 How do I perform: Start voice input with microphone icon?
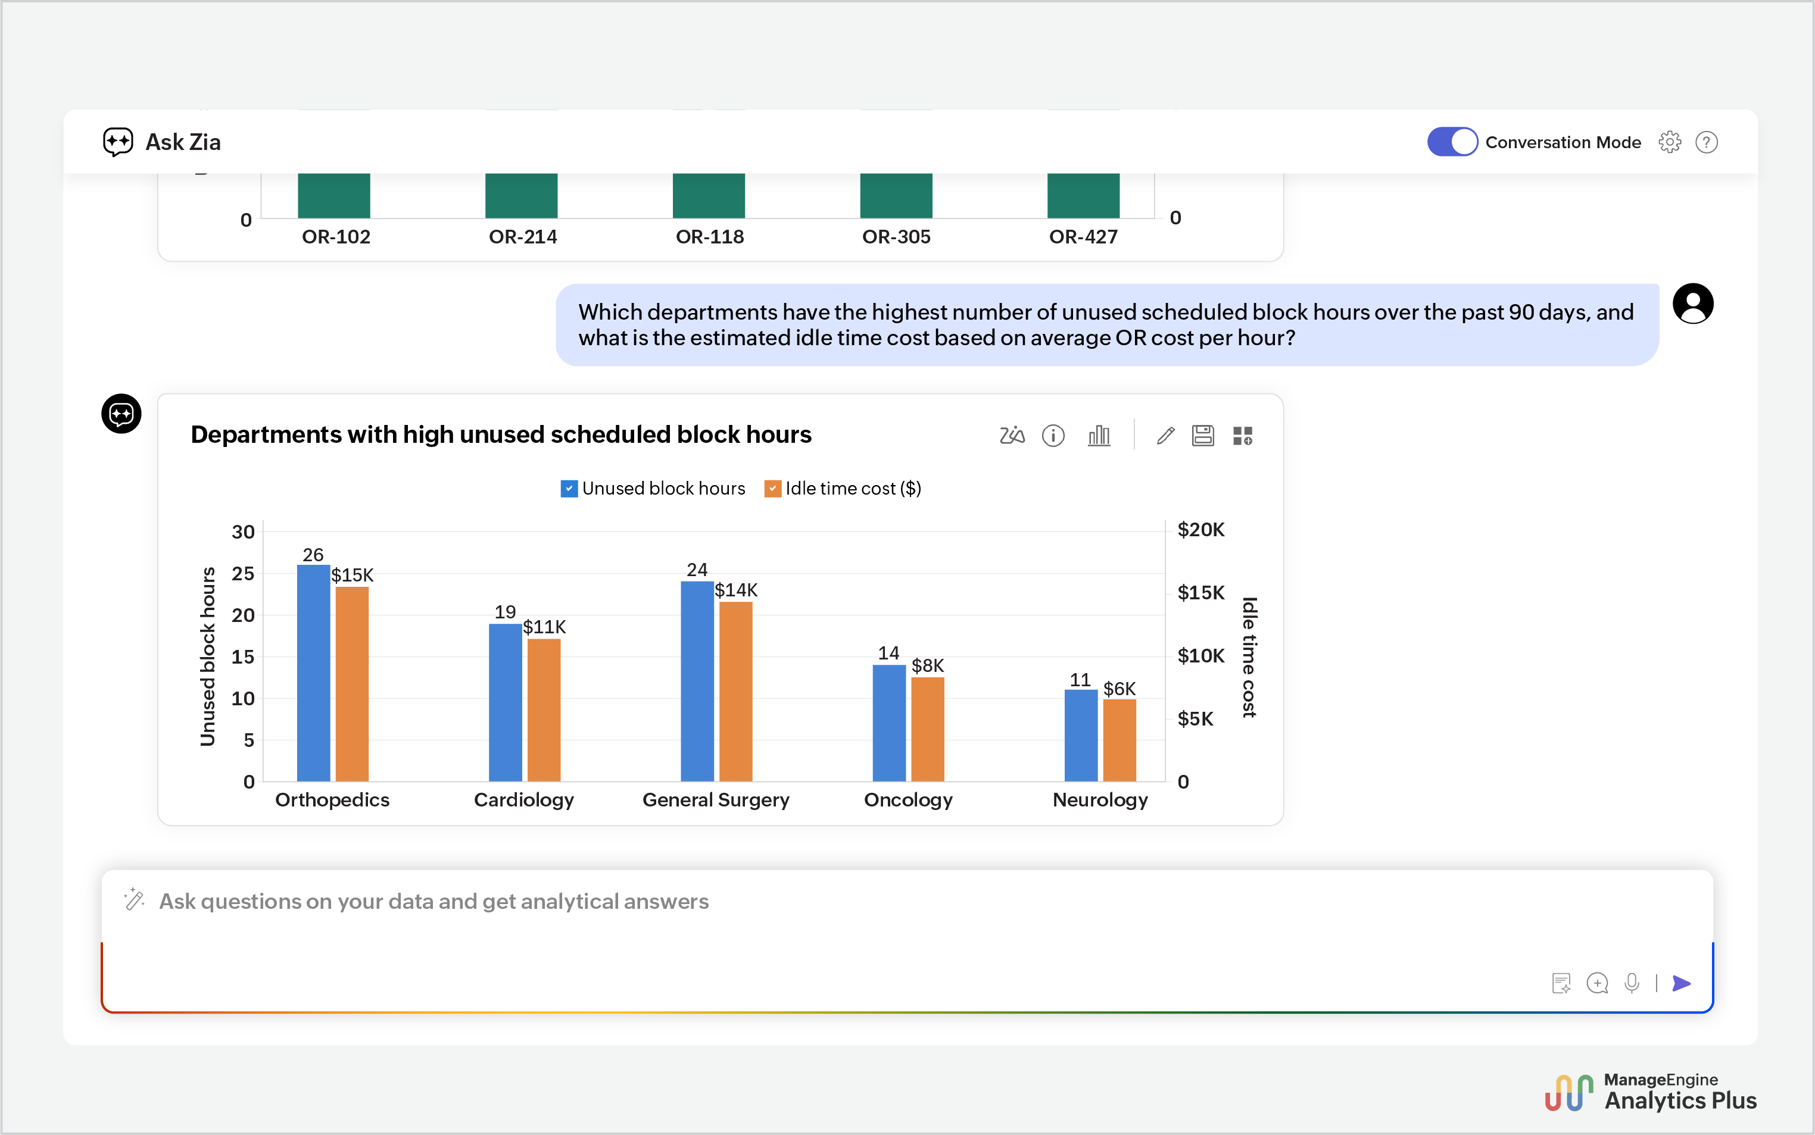(1631, 983)
